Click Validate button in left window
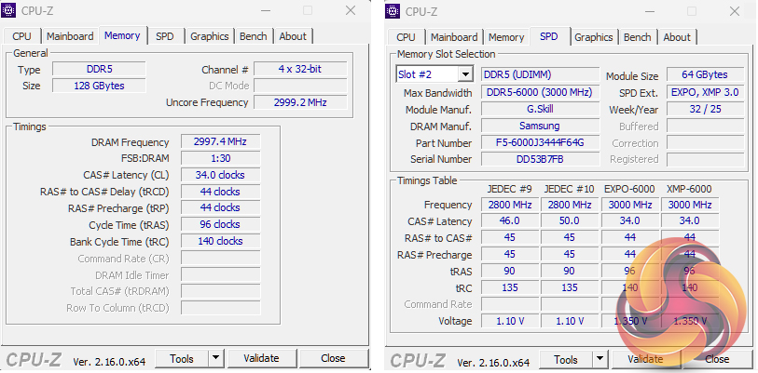The width and height of the screenshot is (758, 373). click(261, 358)
